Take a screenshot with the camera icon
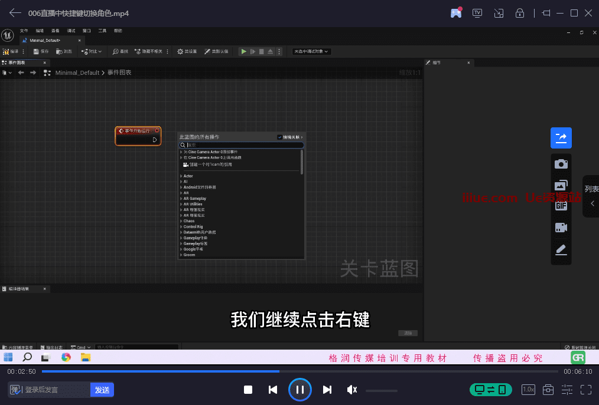The image size is (599, 405). click(x=561, y=164)
